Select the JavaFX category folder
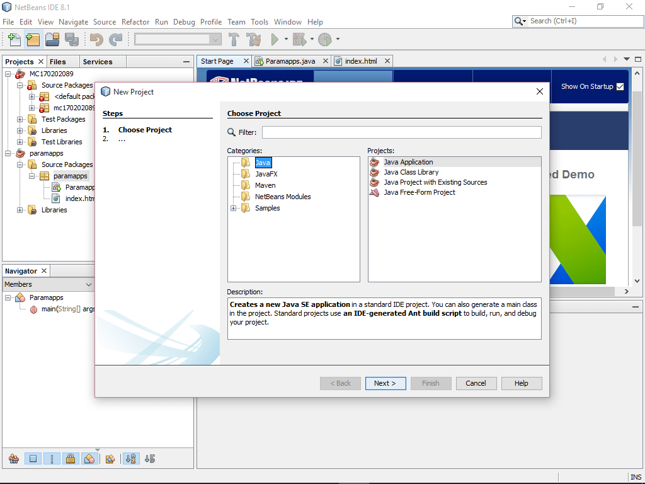645x484 pixels. pos(266,174)
